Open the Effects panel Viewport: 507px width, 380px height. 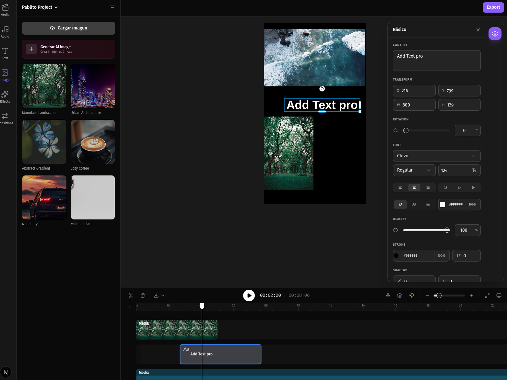coord(5,96)
